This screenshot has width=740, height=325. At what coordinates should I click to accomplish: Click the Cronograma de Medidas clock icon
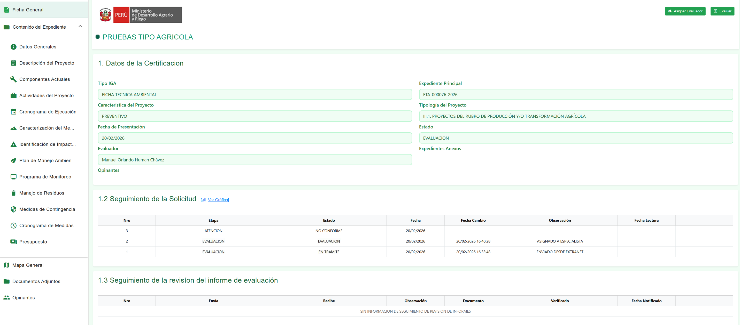coord(13,225)
